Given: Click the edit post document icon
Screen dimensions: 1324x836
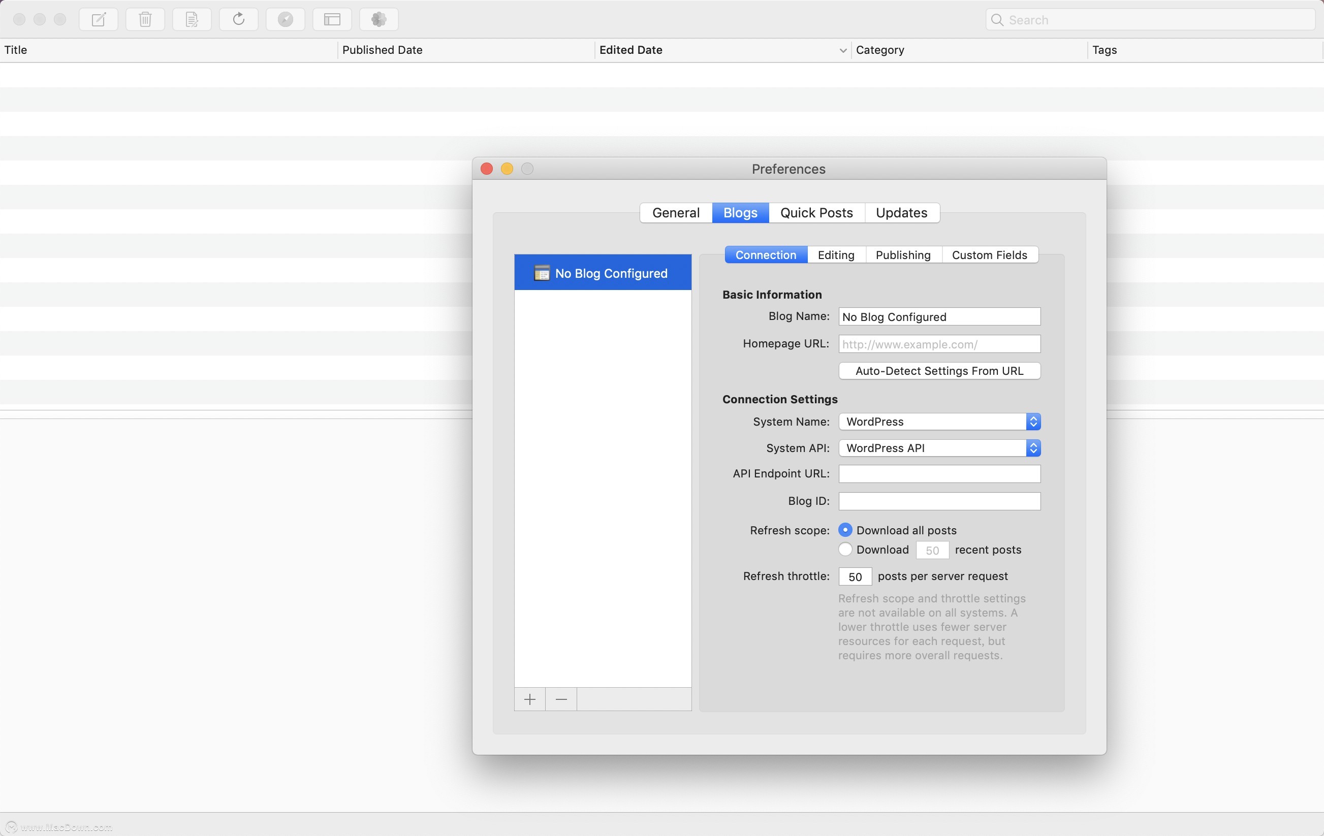Looking at the screenshot, I should click(x=192, y=20).
